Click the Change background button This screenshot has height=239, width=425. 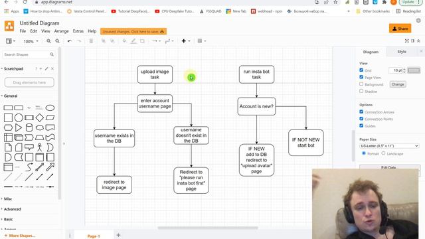(x=398, y=84)
